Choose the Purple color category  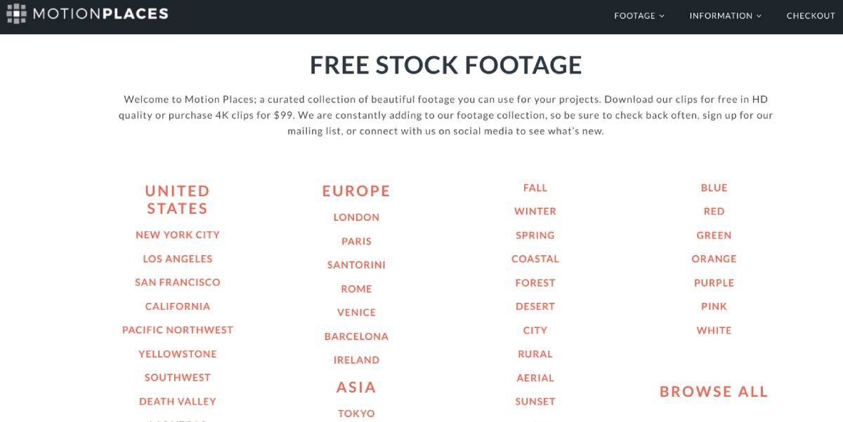pyautogui.click(x=714, y=283)
